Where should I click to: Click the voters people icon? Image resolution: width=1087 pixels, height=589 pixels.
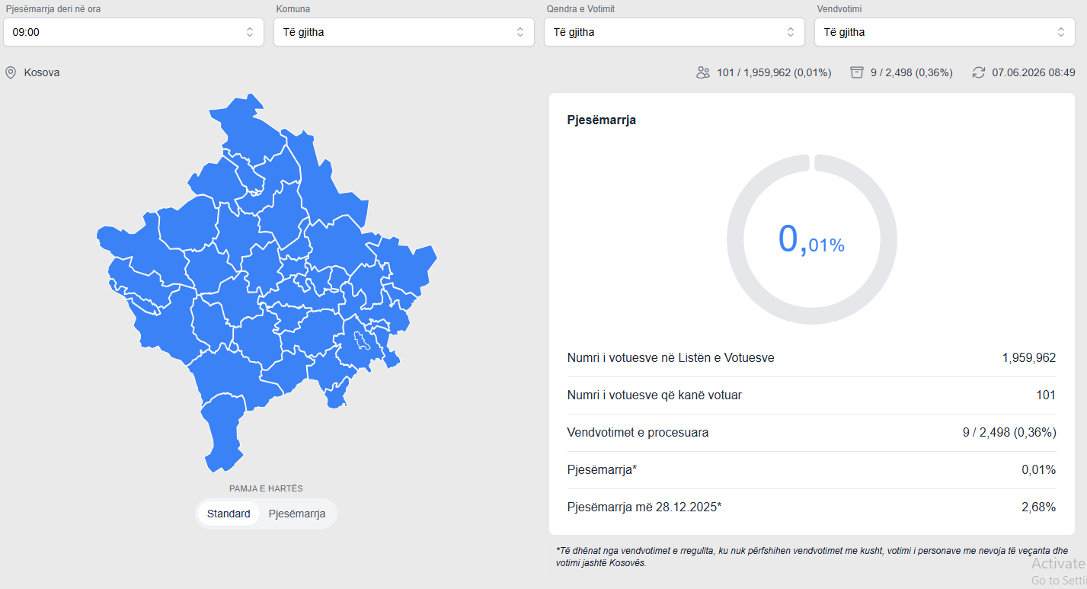(x=703, y=73)
